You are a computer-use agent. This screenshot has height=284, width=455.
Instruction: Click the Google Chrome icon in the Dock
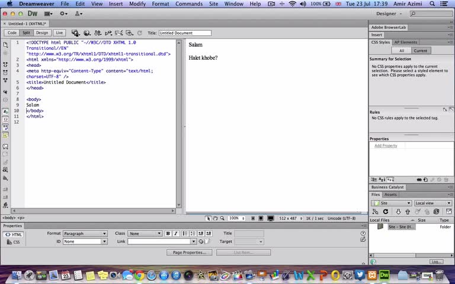tap(139, 275)
